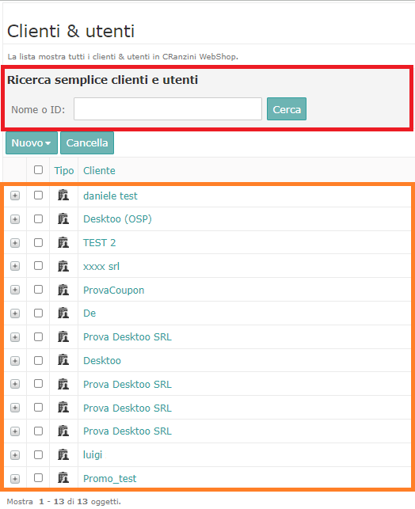Expand the luigi customer row
This screenshot has height=509, width=415.
coord(15,455)
